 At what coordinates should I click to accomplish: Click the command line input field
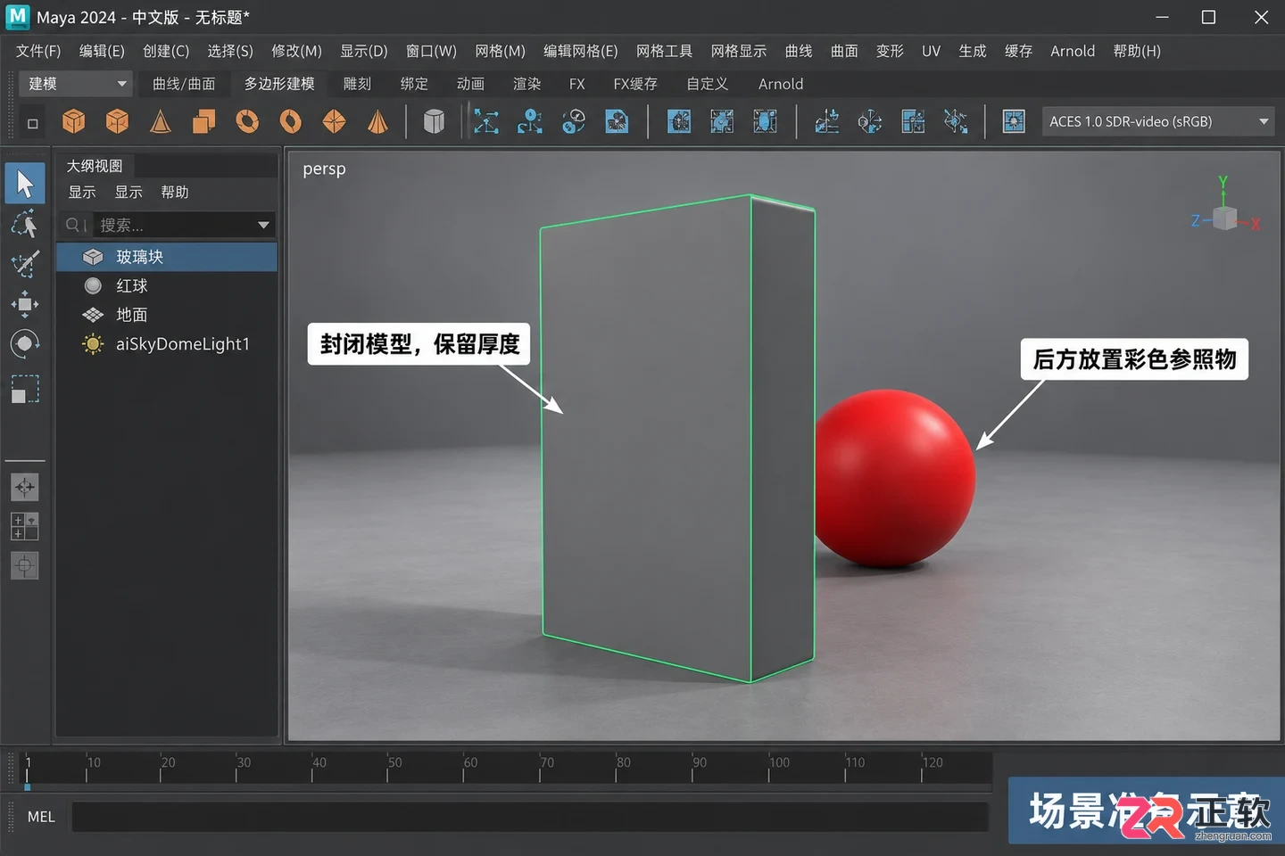530,817
